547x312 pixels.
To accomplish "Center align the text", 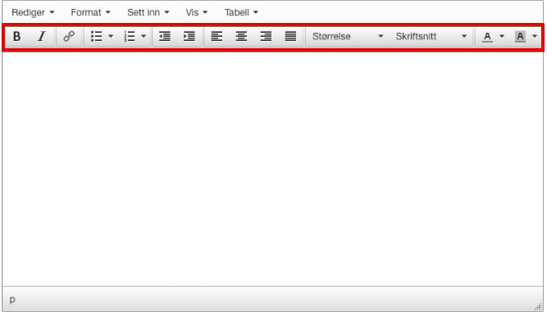I will (x=241, y=36).
